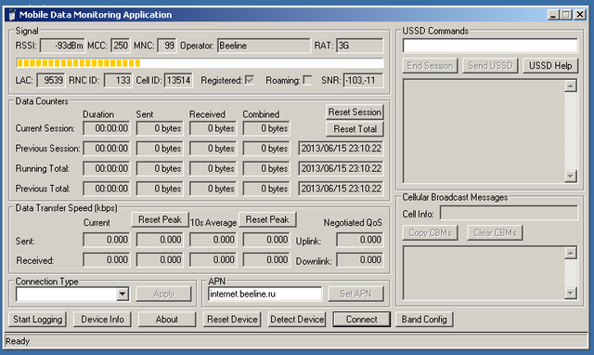Click the APN field with internet.beeline.ru
This screenshot has width=594, height=355.
[x=265, y=294]
